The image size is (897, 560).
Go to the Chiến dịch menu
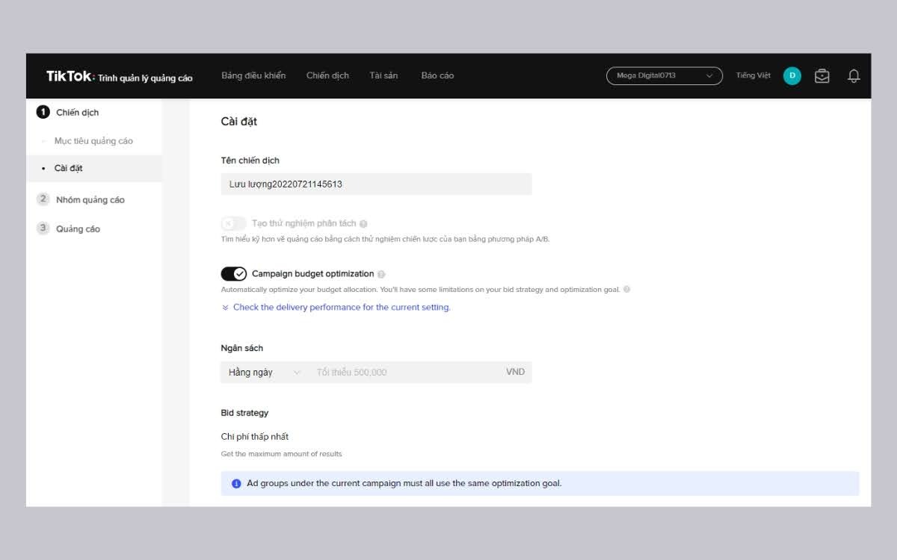[327, 75]
